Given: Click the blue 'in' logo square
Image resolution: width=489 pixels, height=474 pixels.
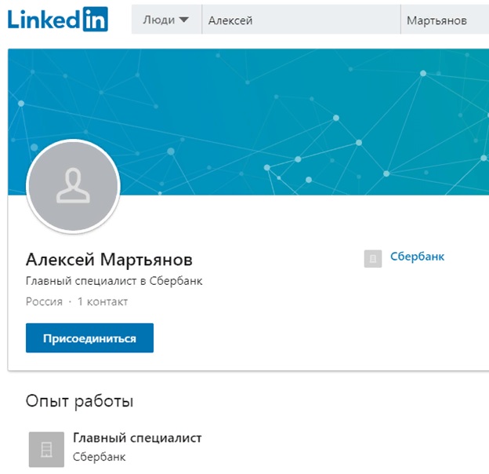Looking at the screenshot, I should coord(96,20).
